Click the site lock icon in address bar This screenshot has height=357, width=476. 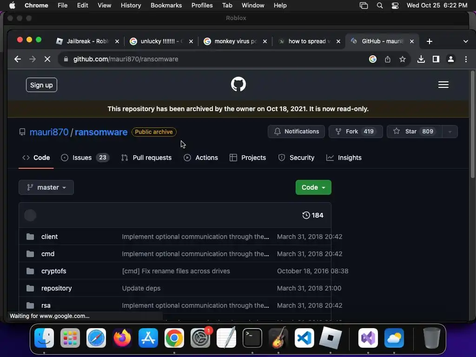coord(66,59)
